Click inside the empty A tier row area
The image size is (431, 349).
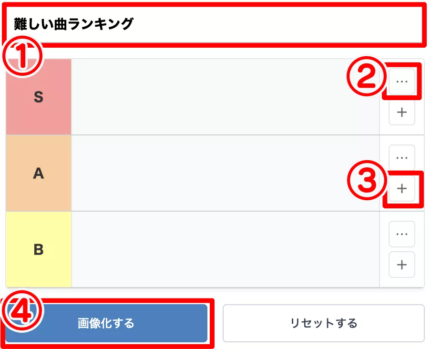[224, 173]
